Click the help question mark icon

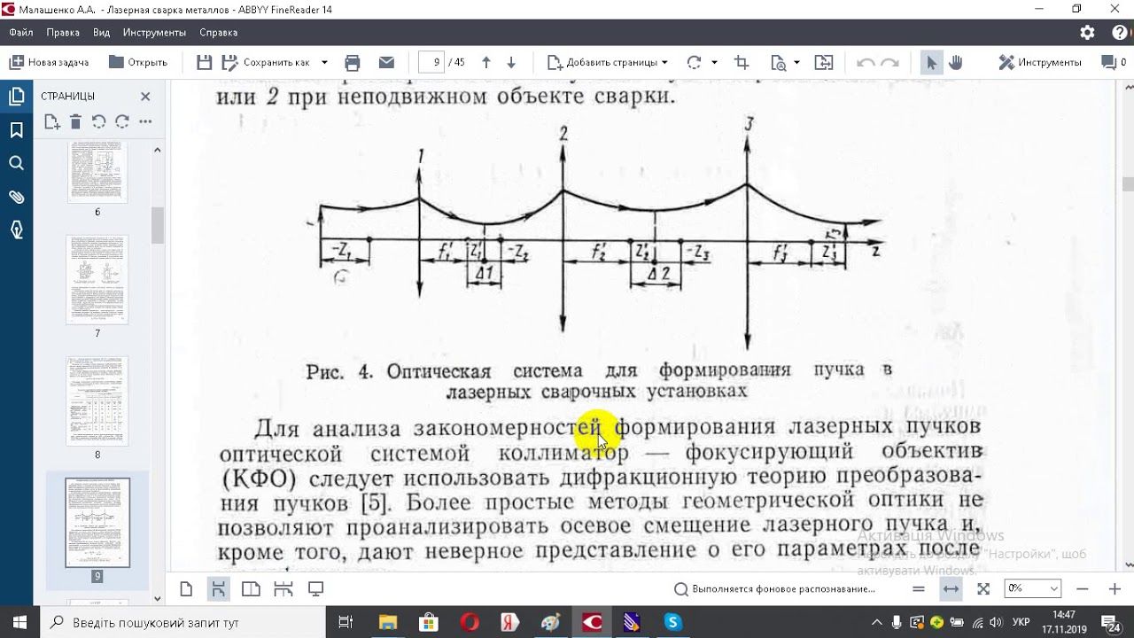(x=1120, y=33)
